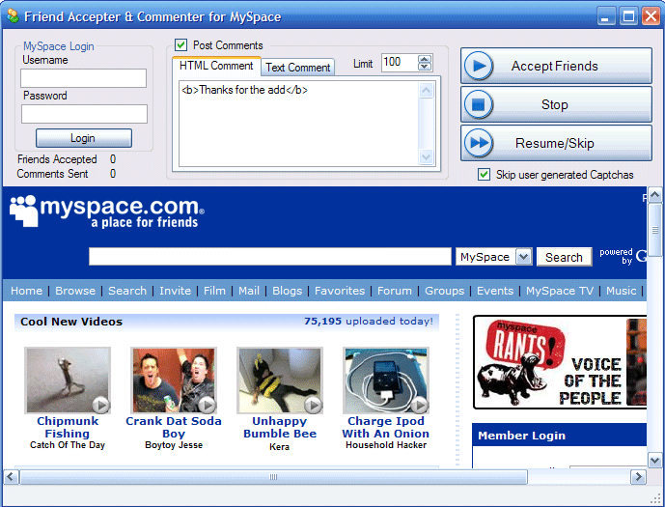The width and height of the screenshot is (665, 507).
Task: Open the Blogs nav item
Action: tap(287, 291)
